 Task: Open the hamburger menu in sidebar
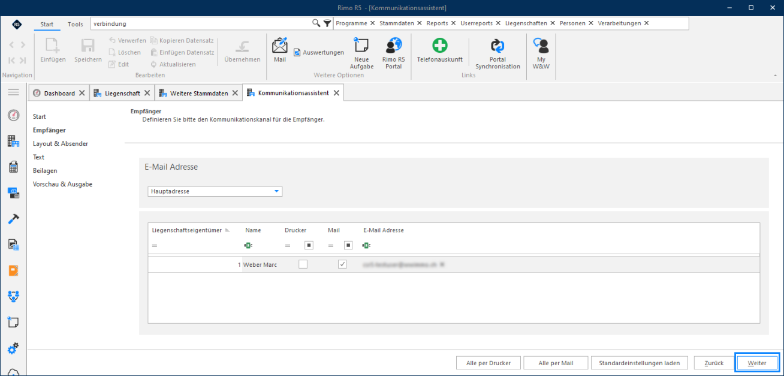click(x=13, y=92)
